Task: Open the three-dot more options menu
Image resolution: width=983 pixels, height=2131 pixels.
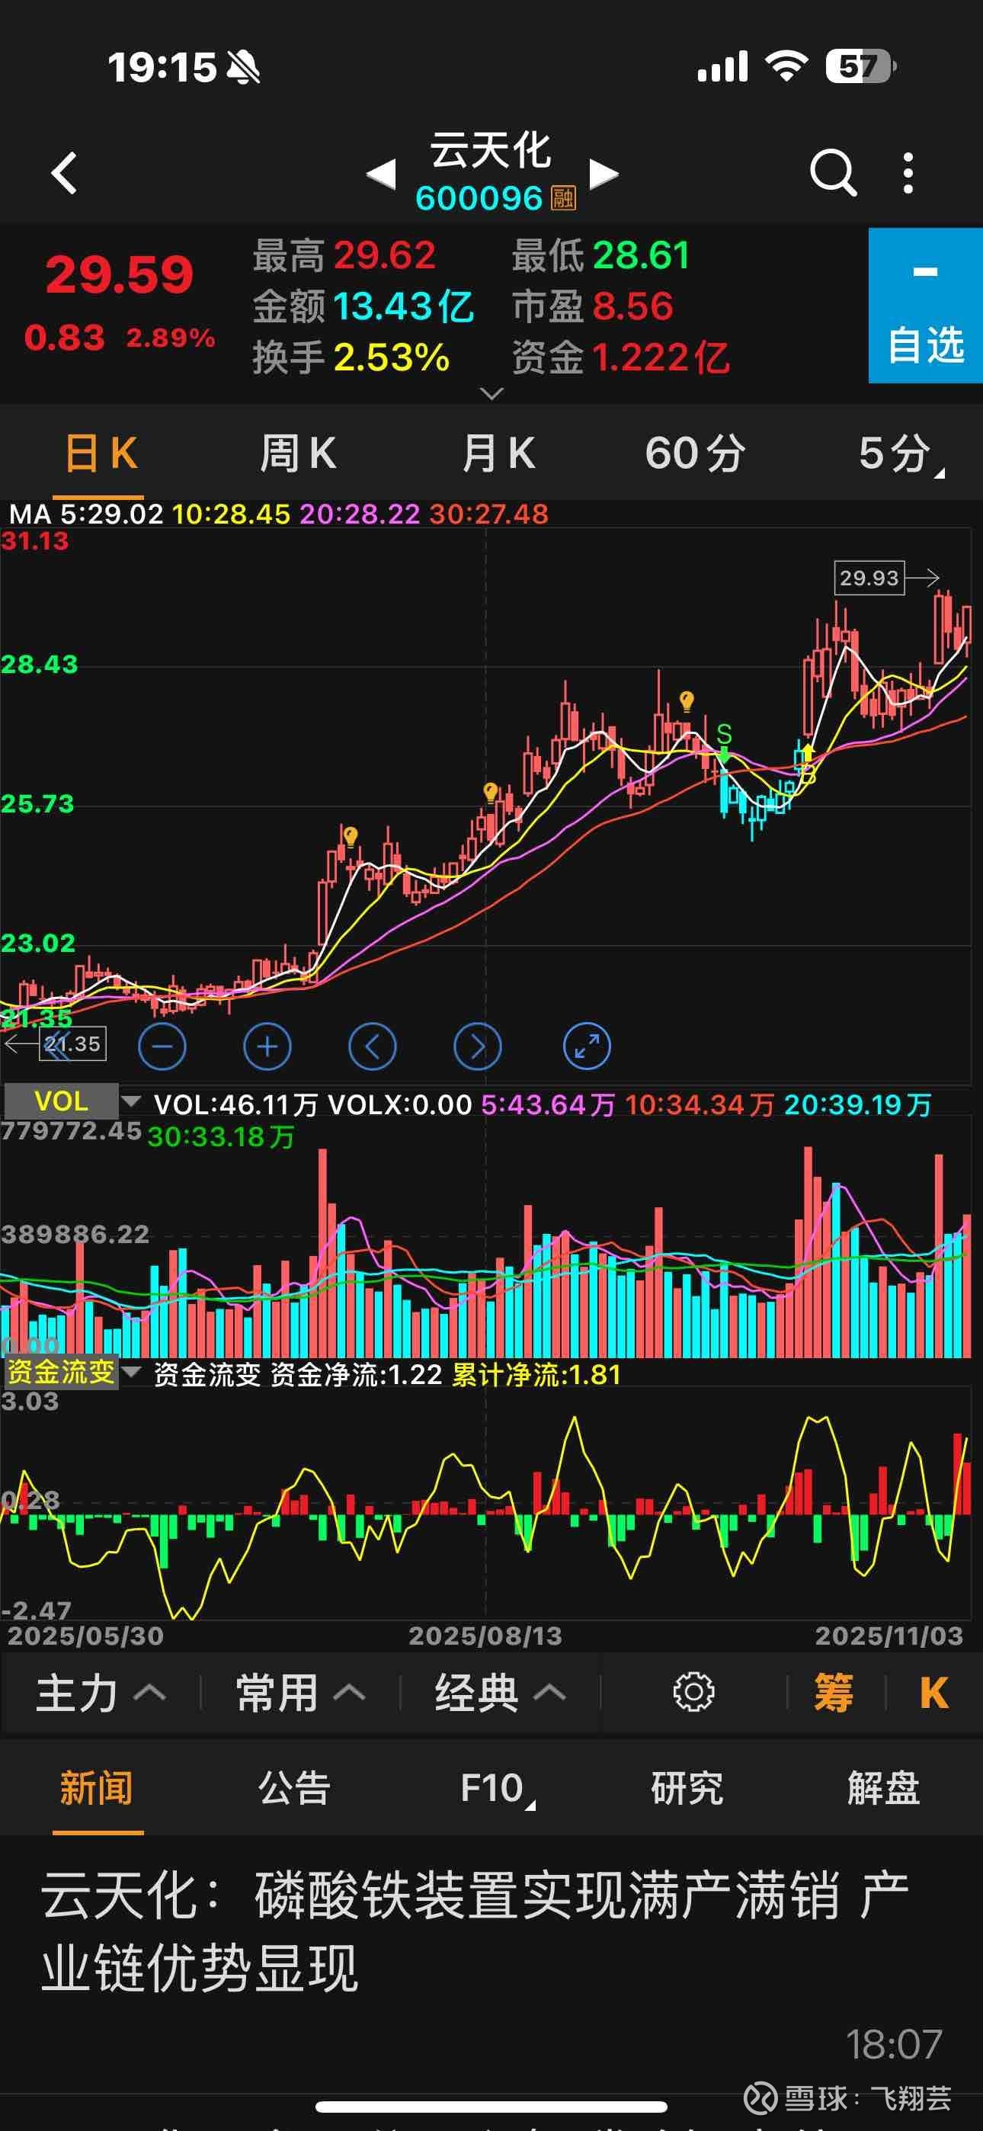Action: coord(908,173)
